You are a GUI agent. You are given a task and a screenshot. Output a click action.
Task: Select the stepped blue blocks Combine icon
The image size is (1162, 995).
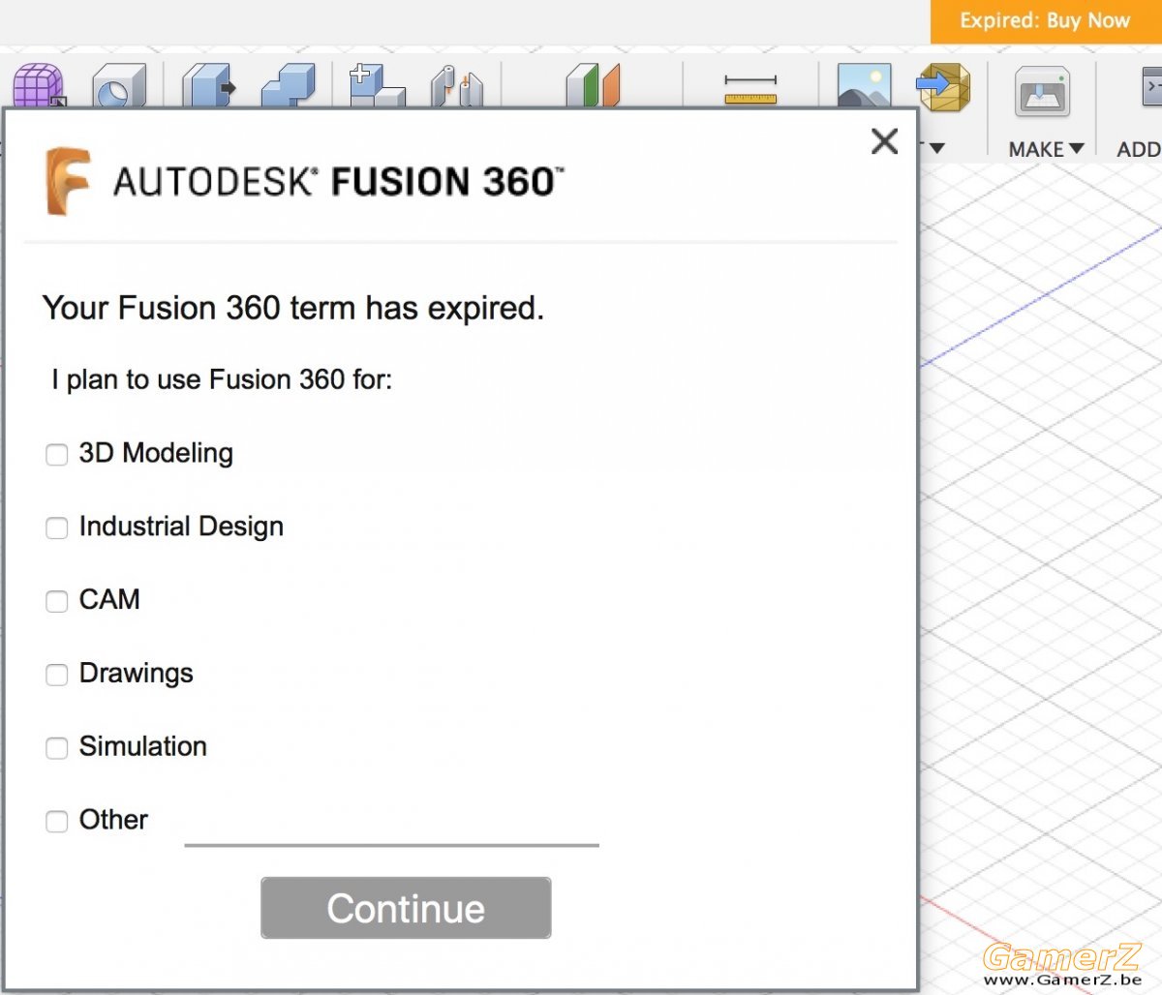click(x=288, y=85)
